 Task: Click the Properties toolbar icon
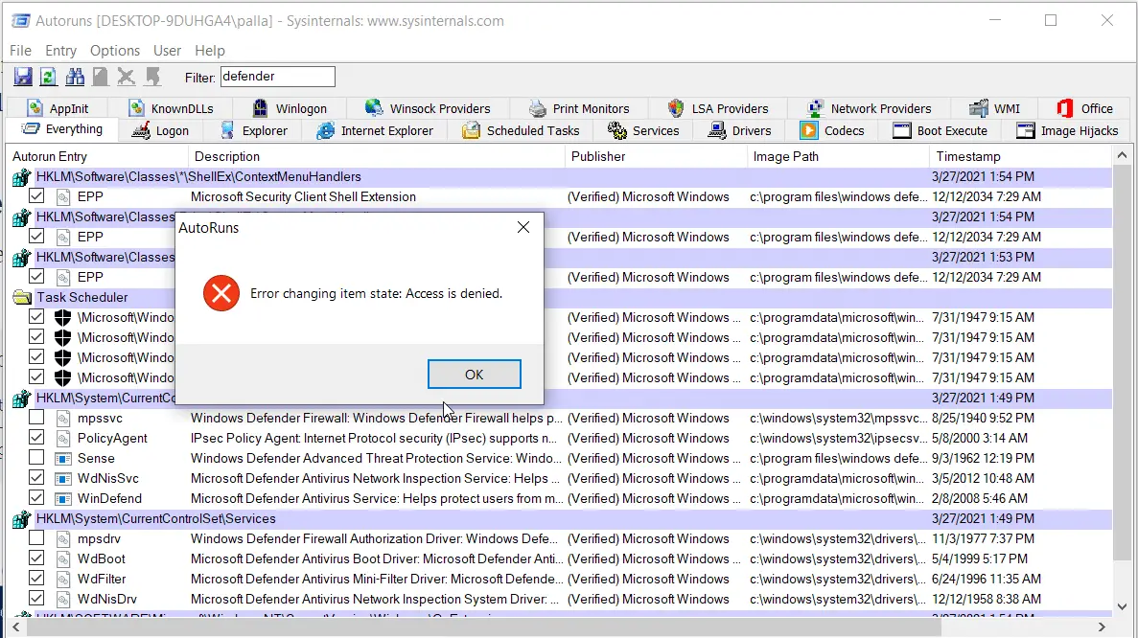pyautogui.click(x=100, y=76)
